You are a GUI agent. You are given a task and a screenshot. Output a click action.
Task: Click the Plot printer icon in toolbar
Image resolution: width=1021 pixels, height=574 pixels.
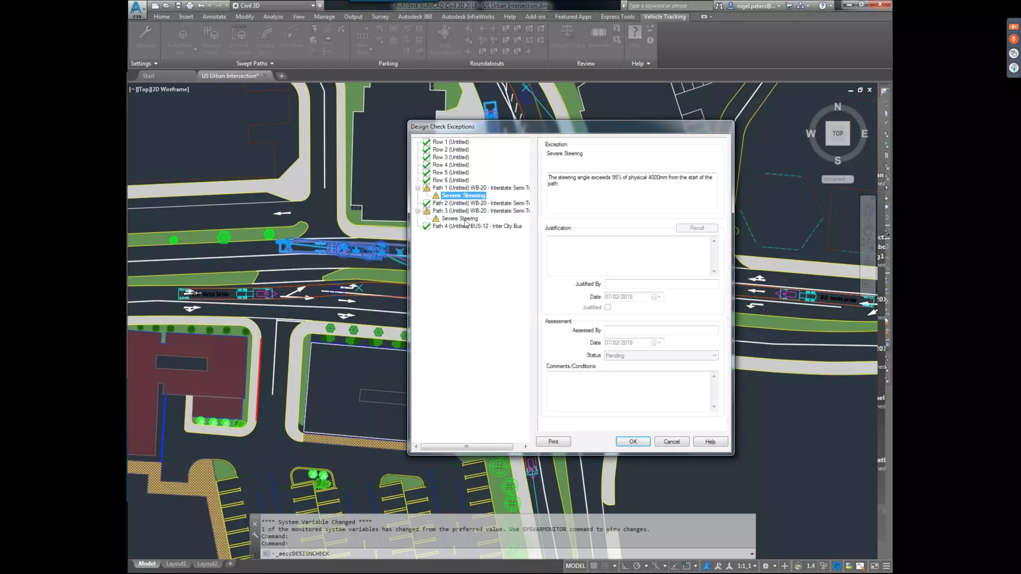click(189, 5)
